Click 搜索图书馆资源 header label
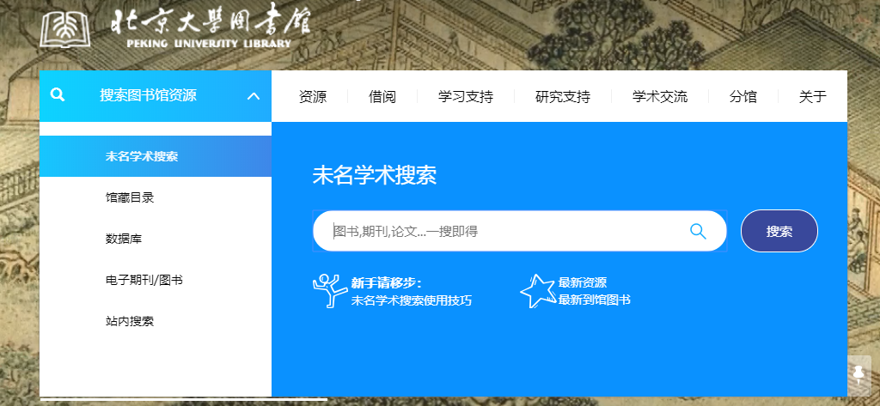Image resolution: width=880 pixels, height=406 pixels. 148,95
